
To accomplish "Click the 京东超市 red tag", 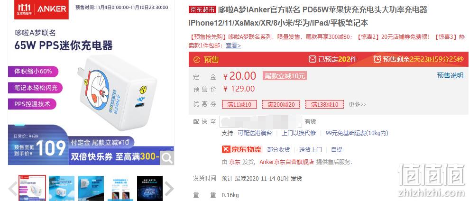I will 202,10.
